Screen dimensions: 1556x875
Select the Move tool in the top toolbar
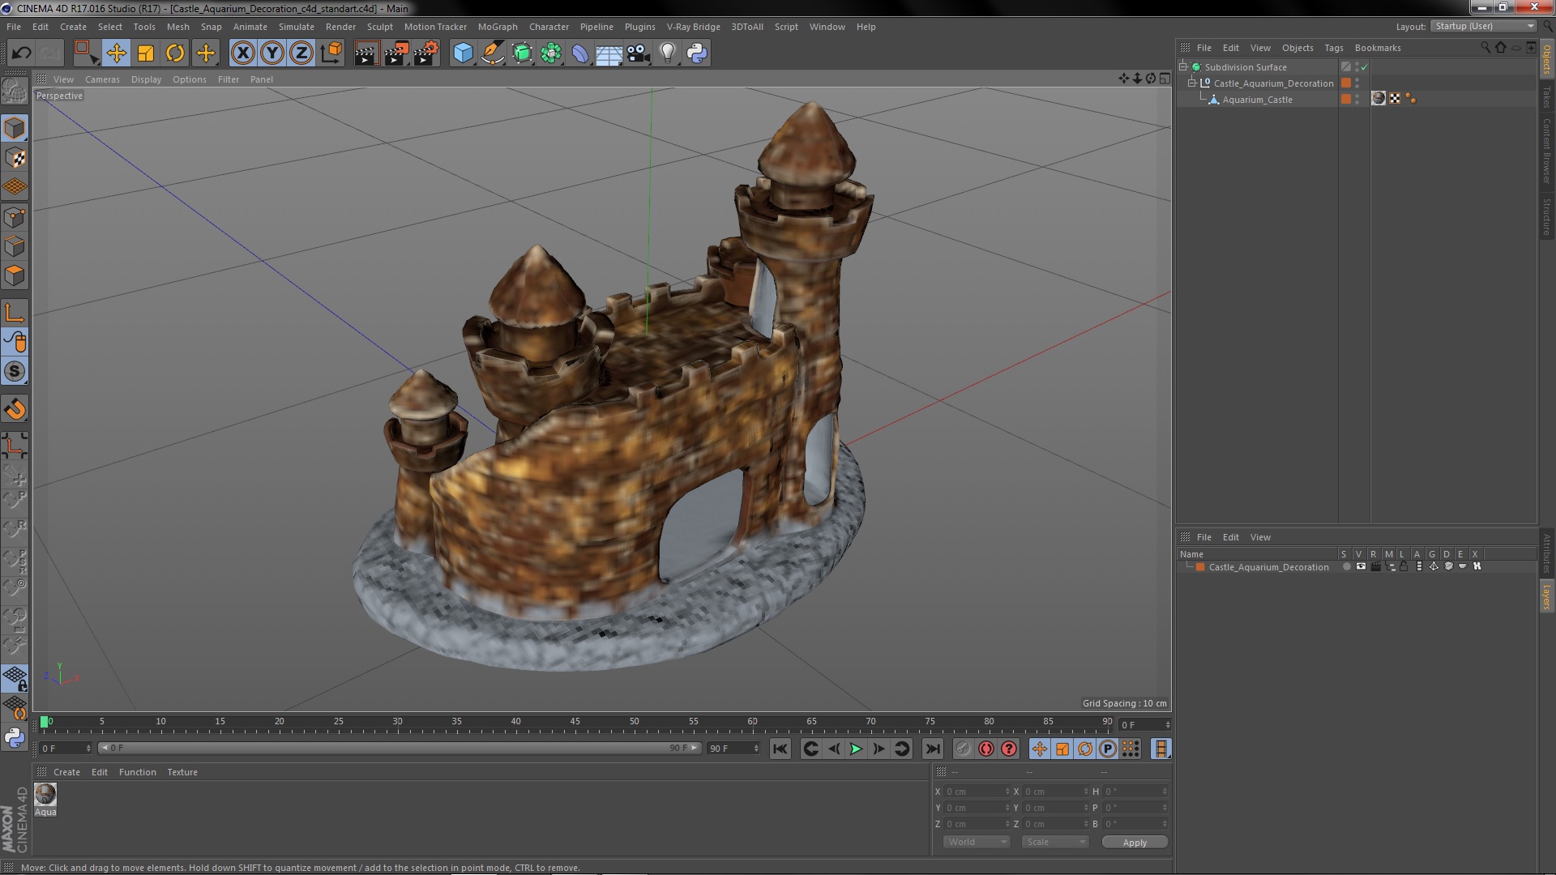pos(116,53)
